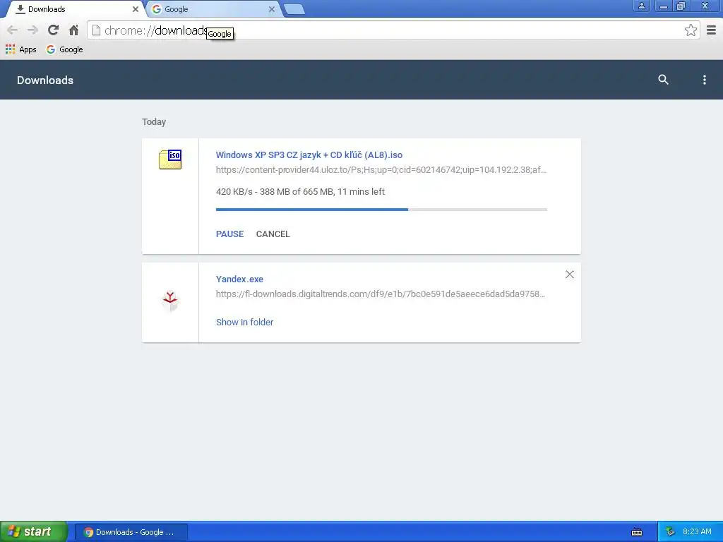The width and height of the screenshot is (723, 542).
Task: Close the Google tab
Action: tap(272, 9)
